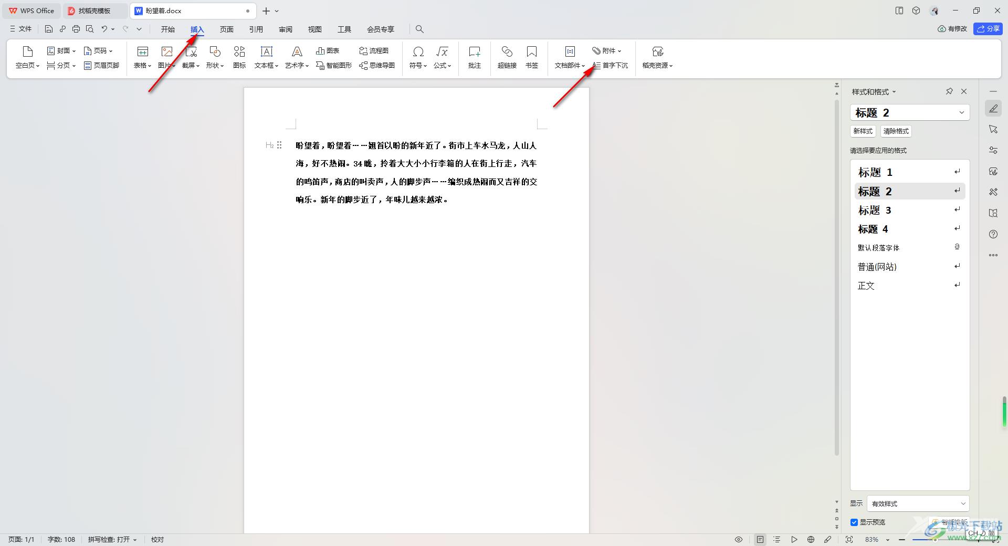Image resolution: width=1008 pixels, height=546 pixels.
Task: Apply 首字下沉 drop cap
Action: click(x=610, y=66)
